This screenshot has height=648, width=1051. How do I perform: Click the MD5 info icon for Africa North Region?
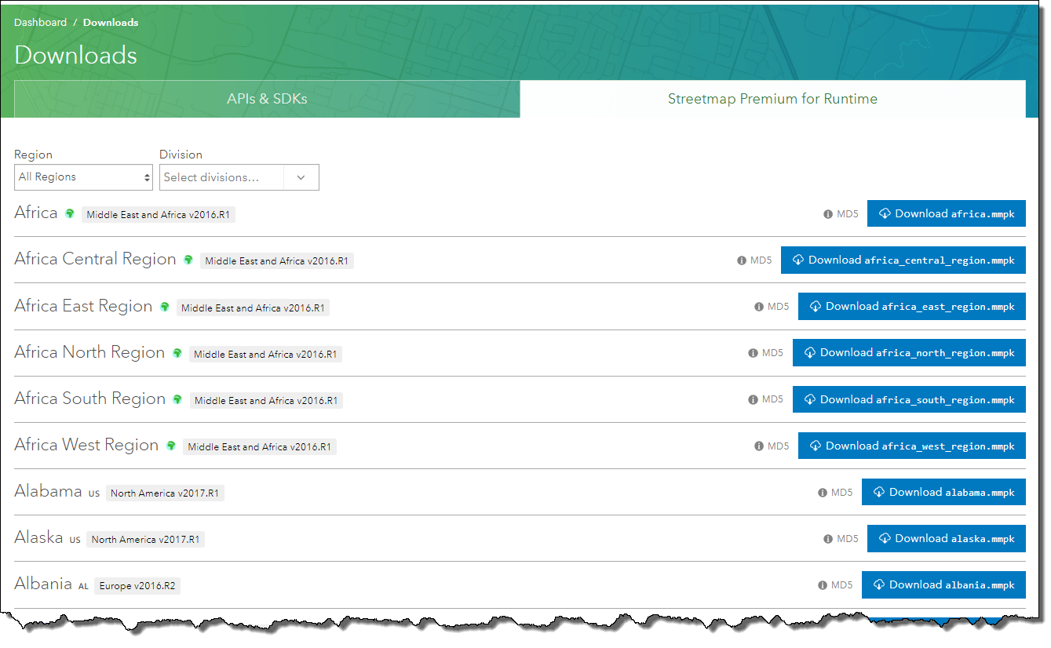pyautogui.click(x=753, y=353)
